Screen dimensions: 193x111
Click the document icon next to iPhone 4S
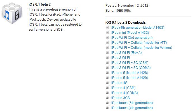tap(107, 83)
